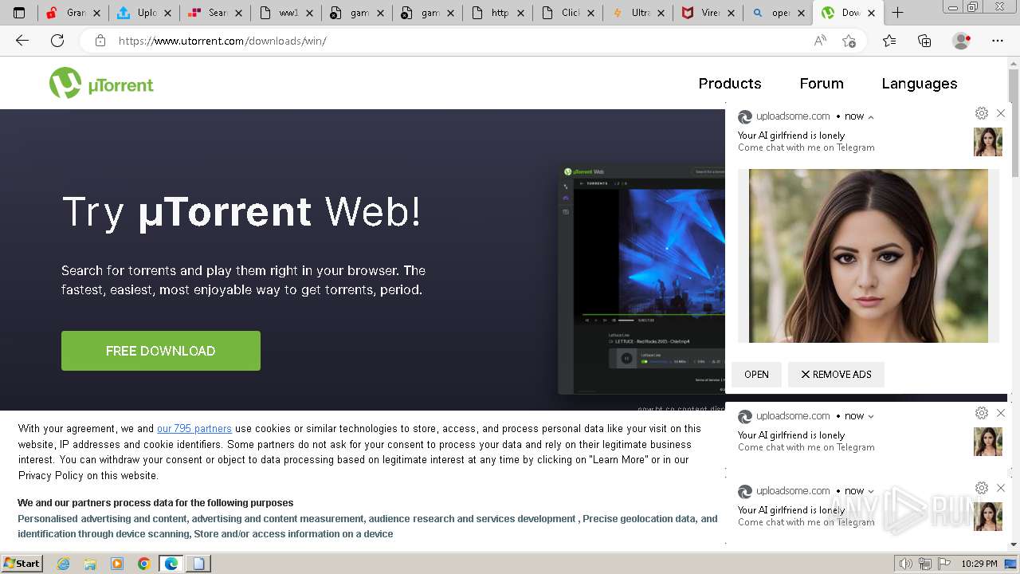
Task: Close the 'Uplo' browser tab
Action: click(x=168, y=13)
